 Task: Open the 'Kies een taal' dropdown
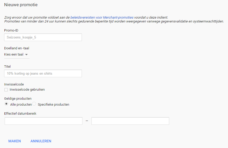click(17, 55)
